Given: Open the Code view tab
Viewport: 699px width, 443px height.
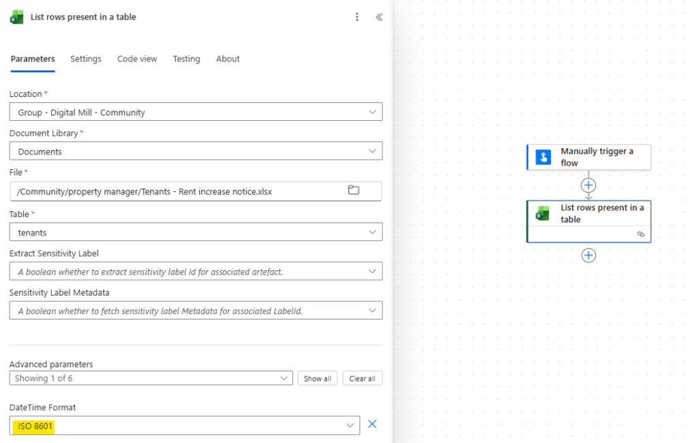Looking at the screenshot, I should (x=137, y=59).
